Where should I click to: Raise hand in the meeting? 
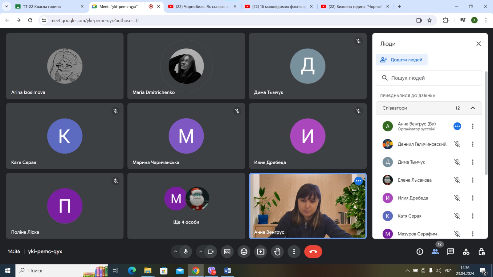point(277,252)
